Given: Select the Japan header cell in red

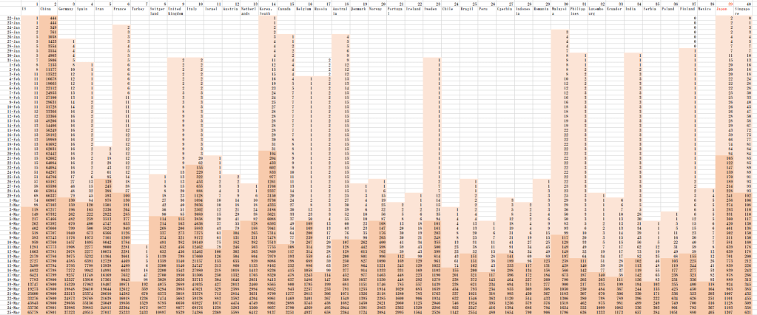Looking at the screenshot, I should (720, 11).
